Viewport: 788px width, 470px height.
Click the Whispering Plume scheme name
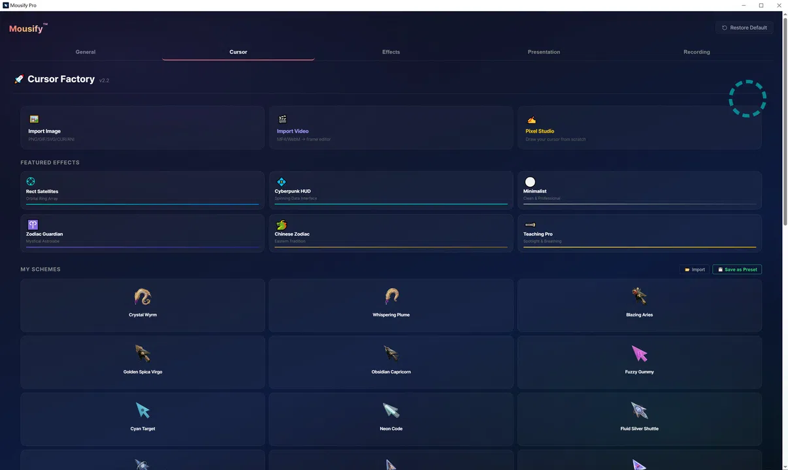pyautogui.click(x=391, y=315)
